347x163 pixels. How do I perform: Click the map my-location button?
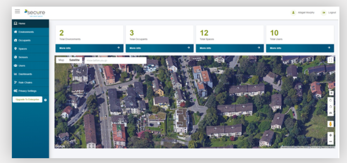coord(331,93)
